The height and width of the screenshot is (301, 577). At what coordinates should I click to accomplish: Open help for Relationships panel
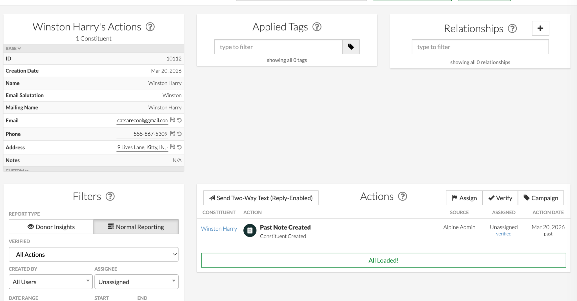click(x=512, y=28)
